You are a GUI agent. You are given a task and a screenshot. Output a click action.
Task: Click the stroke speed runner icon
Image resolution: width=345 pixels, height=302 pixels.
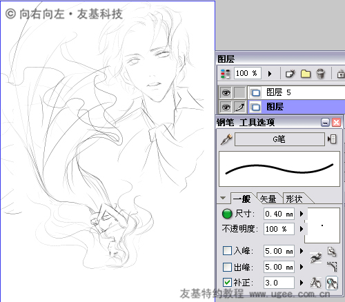pos(316,258)
